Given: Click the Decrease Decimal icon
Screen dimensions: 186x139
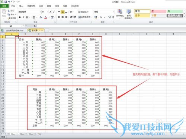Looking at the screenshot, I should click(113, 17).
